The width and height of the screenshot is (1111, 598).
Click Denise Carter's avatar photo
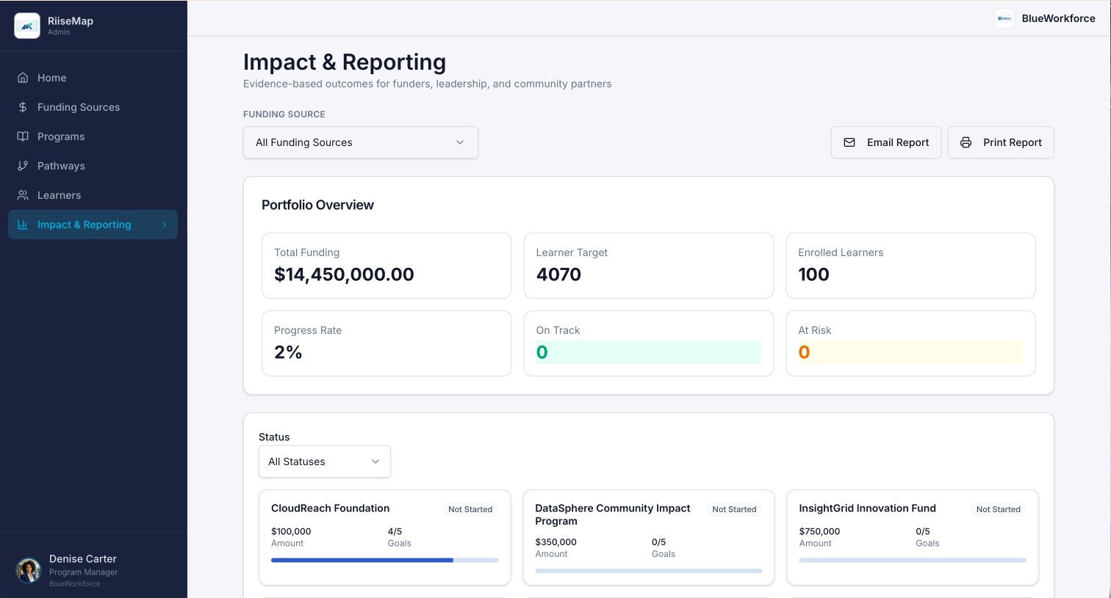pos(29,570)
